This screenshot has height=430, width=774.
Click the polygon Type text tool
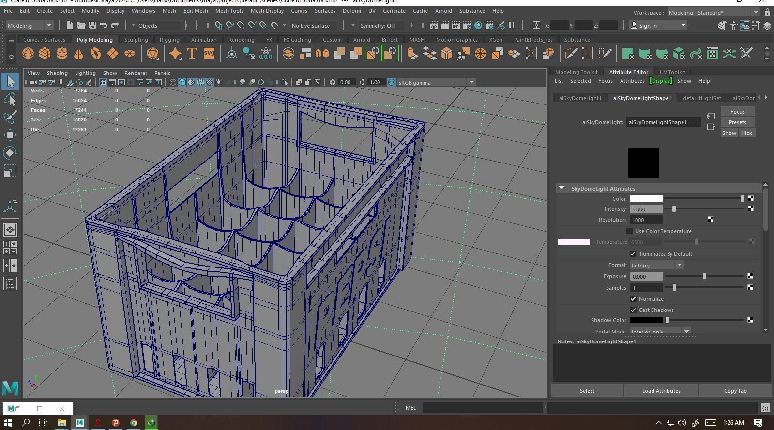[x=192, y=53]
